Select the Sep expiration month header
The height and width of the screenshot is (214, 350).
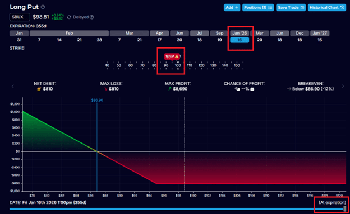(219, 34)
